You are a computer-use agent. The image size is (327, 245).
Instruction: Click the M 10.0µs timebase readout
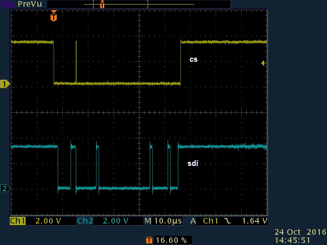point(163,221)
